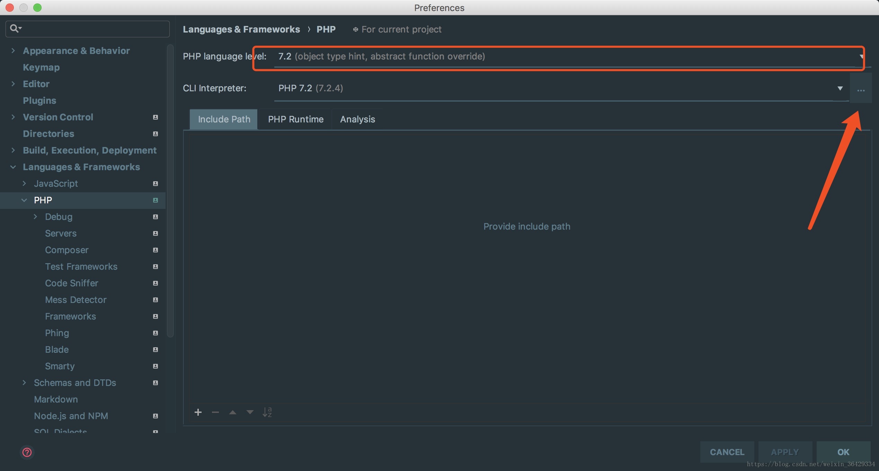This screenshot has width=879, height=471.
Task: Select Code Sniffer in the settings tree
Action: tap(71, 283)
